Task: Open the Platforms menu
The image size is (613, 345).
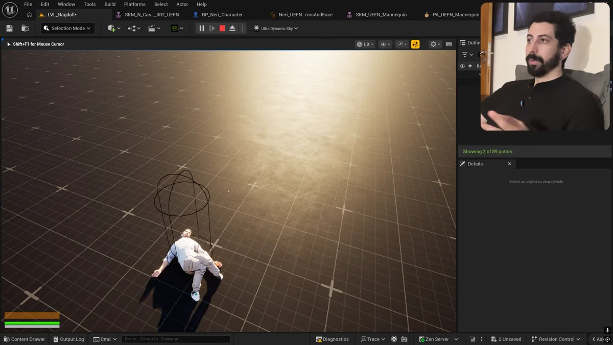Action: [135, 4]
